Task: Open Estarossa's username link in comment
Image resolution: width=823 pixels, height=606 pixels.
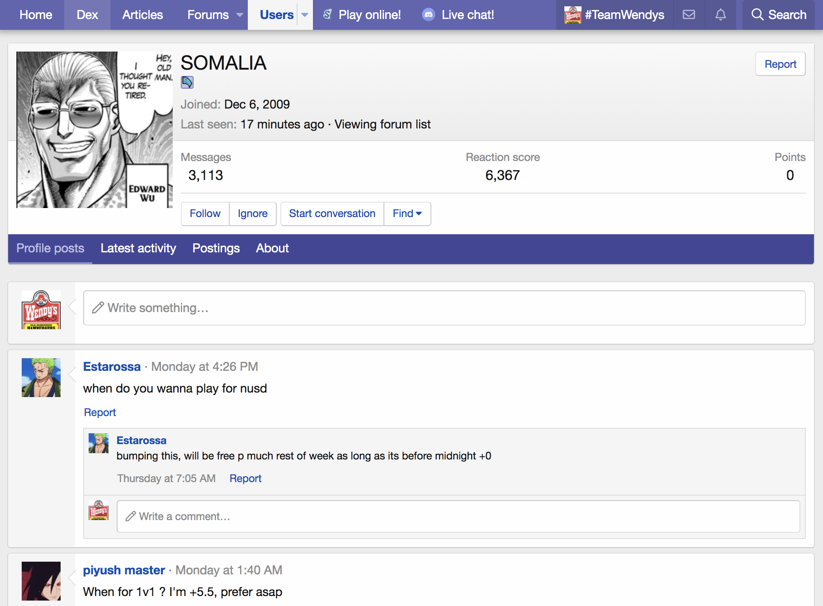Action: (142, 440)
